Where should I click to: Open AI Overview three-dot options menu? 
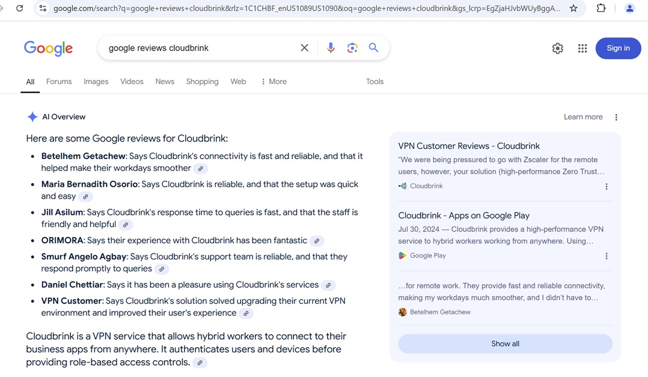pos(616,117)
